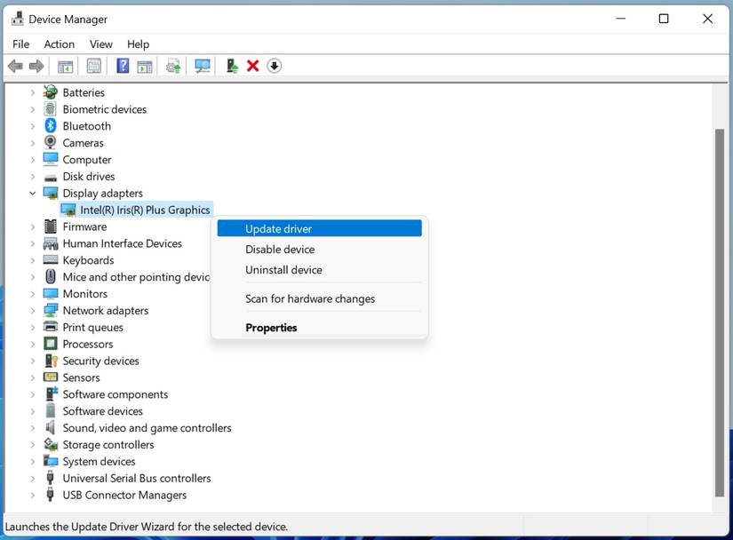The image size is (733, 540).
Task: Click the Biometric devices fingerprint icon
Action: tap(51, 109)
